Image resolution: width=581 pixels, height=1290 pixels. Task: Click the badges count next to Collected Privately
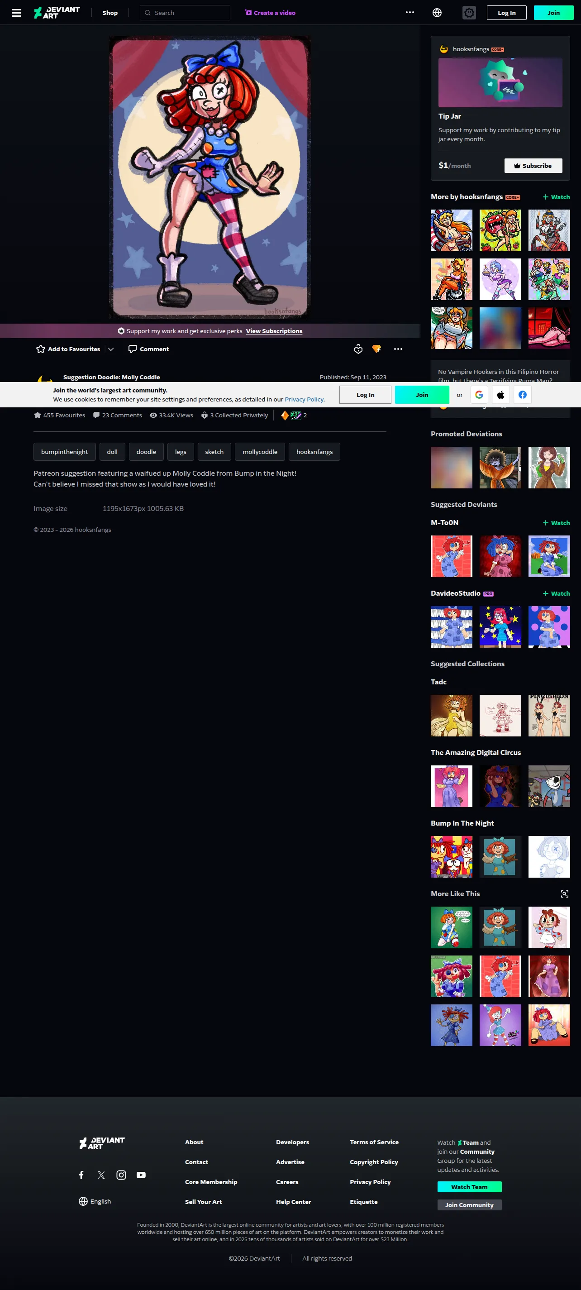294,415
